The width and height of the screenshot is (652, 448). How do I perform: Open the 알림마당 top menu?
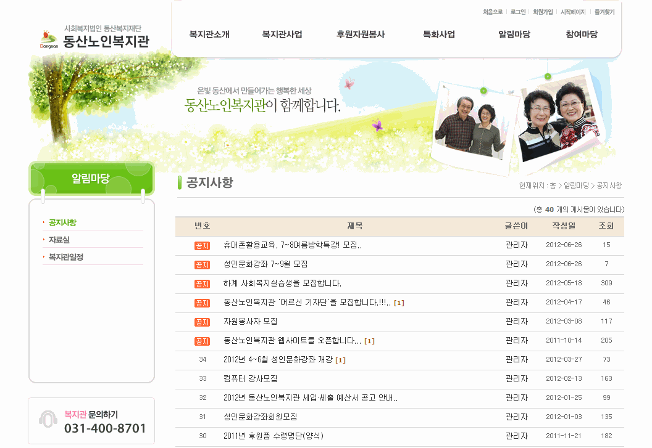[514, 35]
